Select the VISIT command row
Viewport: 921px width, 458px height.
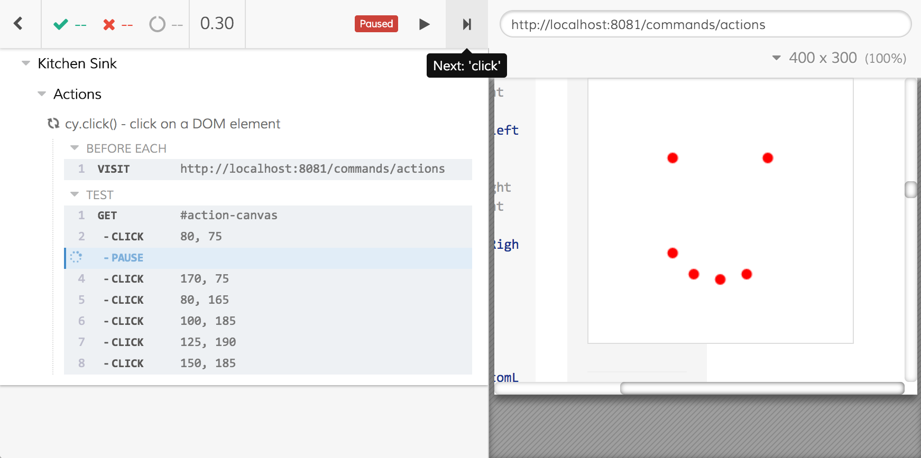[268, 169]
